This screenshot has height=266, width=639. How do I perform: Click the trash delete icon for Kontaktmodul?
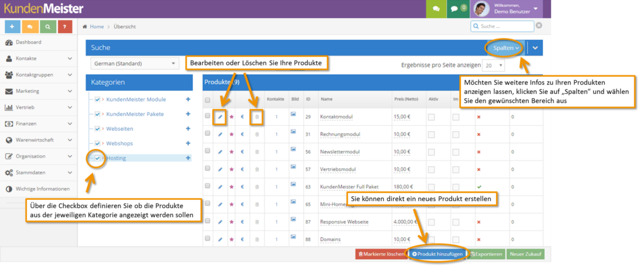[x=256, y=117]
